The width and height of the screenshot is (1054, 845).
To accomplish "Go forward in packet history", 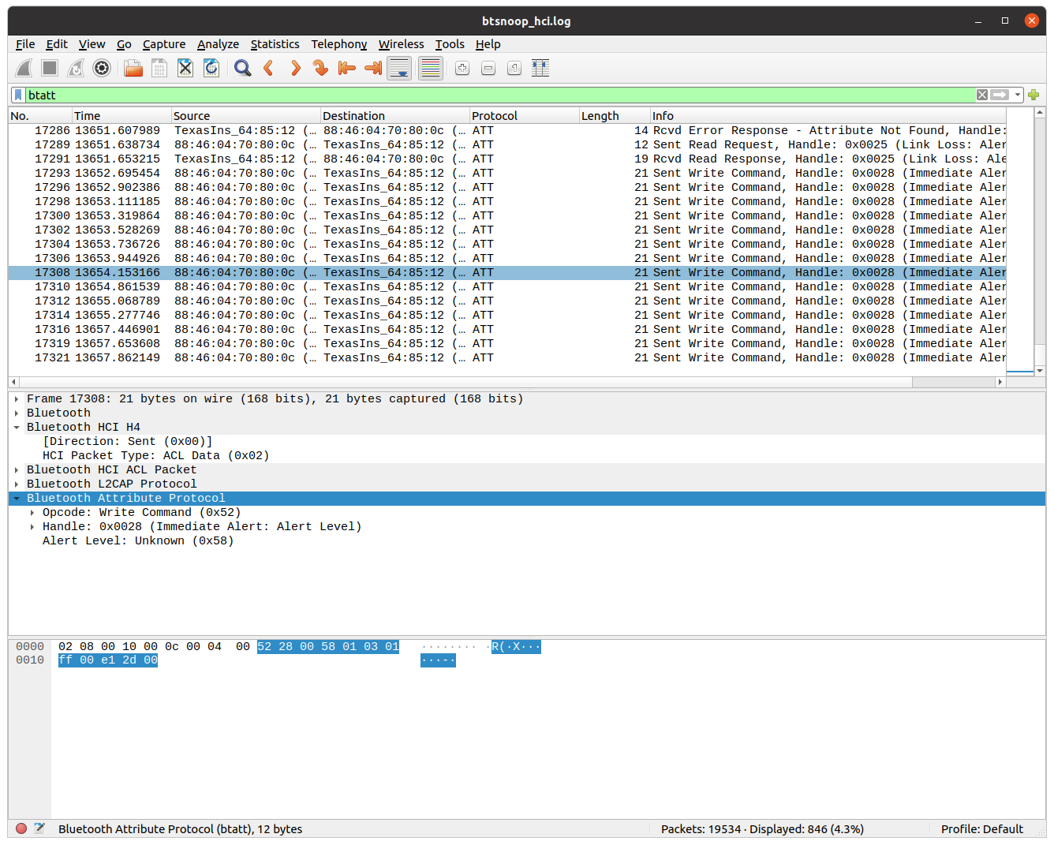I will click(x=295, y=68).
